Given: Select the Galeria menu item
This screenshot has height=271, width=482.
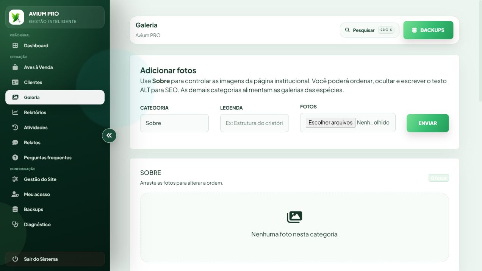Looking at the screenshot, I should [55, 97].
